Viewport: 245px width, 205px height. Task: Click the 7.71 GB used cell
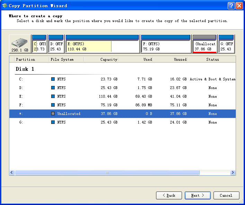[145, 79]
